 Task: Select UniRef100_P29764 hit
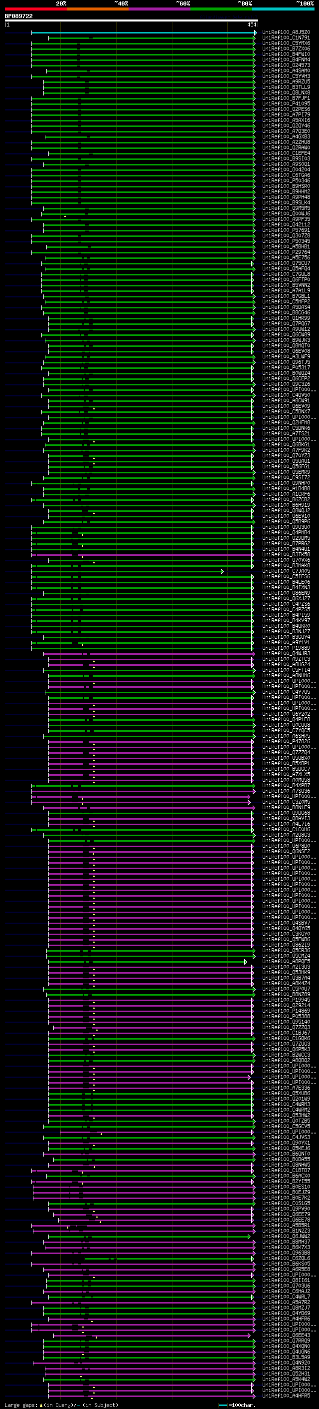pyautogui.click(x=286, y=252)
